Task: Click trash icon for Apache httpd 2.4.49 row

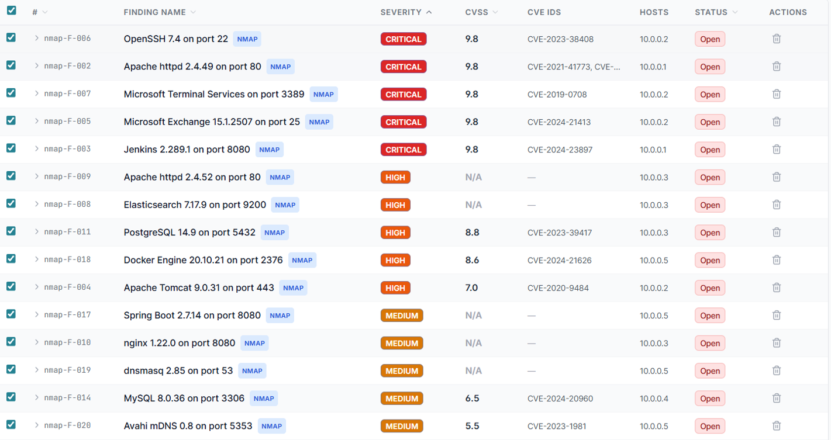Action: [x=776, y=66]
